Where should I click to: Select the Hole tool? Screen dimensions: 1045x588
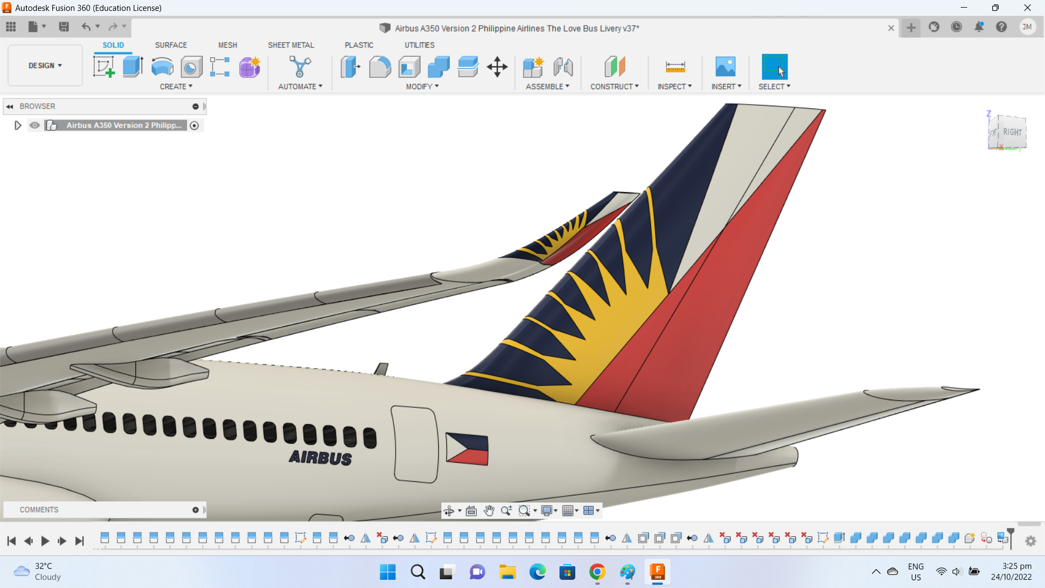click(191, 67)
